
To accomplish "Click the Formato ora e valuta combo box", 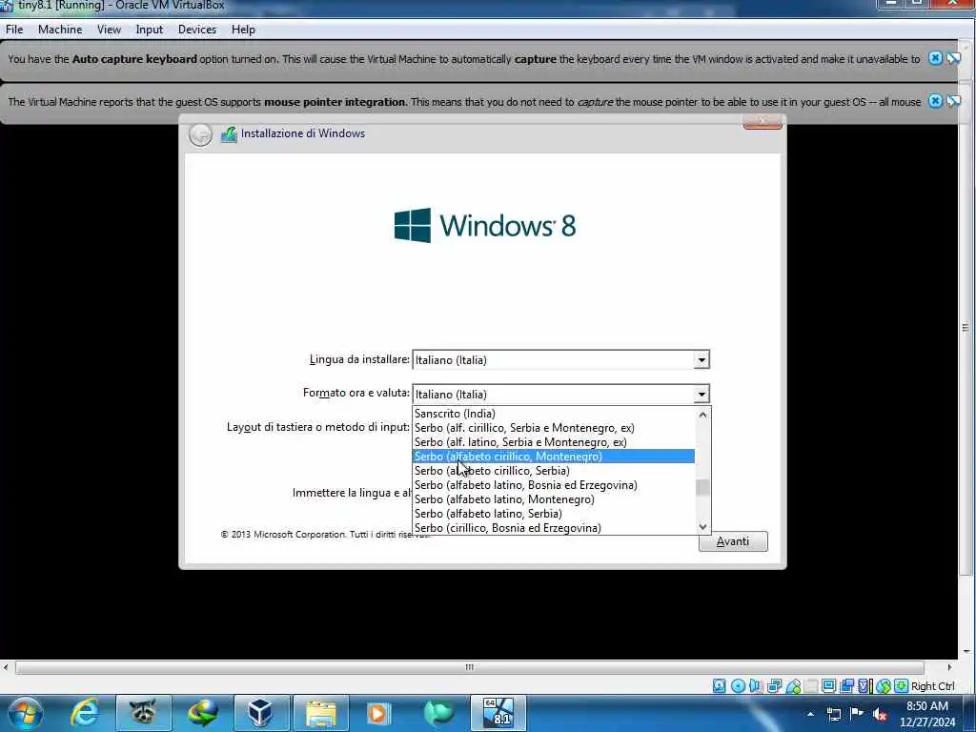I will click(560, 394).
